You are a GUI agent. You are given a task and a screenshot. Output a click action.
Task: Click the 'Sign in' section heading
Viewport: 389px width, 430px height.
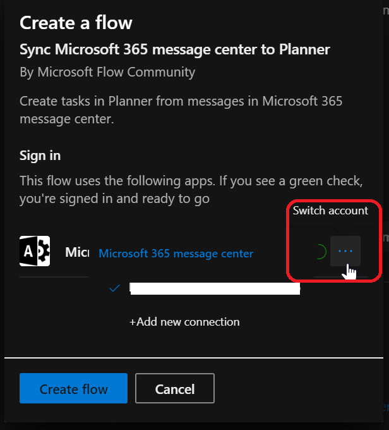pos(40,156)
